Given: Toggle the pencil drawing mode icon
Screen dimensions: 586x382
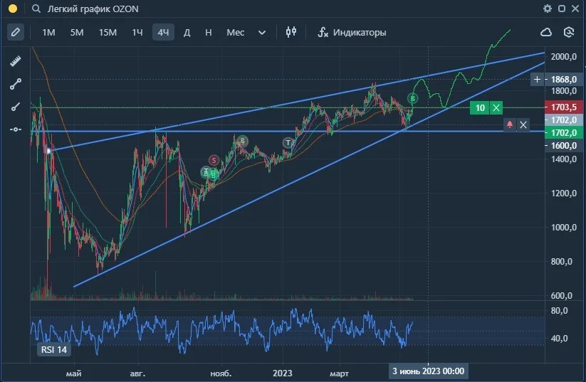Looking at the screenshot, I should (16, 32).
